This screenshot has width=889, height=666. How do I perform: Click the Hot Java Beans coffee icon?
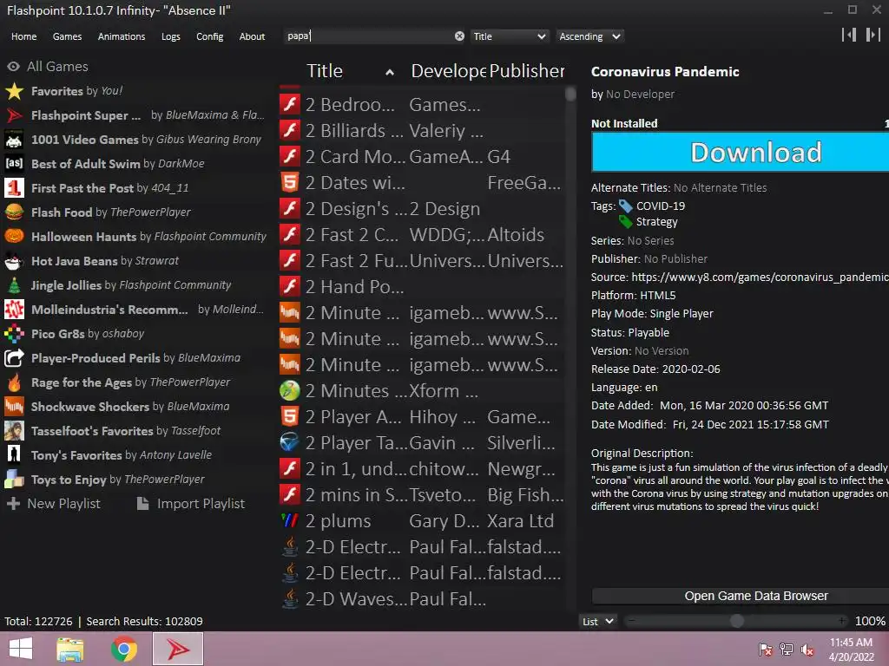point(14,261)
